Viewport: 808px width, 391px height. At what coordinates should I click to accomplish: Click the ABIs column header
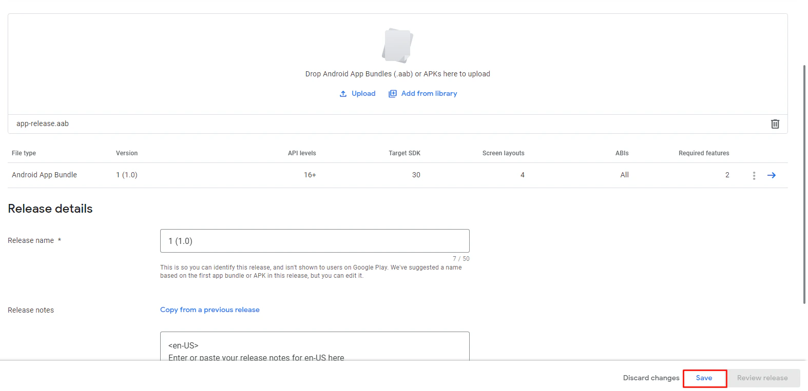coord(622,153)
